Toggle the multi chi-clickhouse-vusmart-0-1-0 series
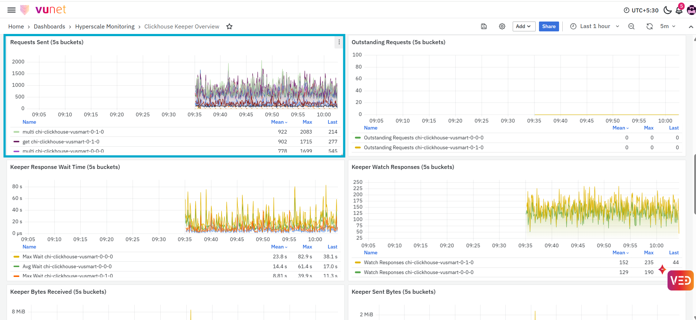 (63, 132)
